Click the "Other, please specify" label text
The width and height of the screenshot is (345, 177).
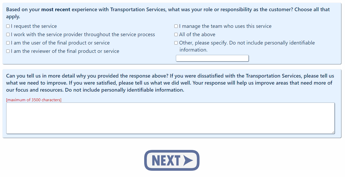[247, 43]
